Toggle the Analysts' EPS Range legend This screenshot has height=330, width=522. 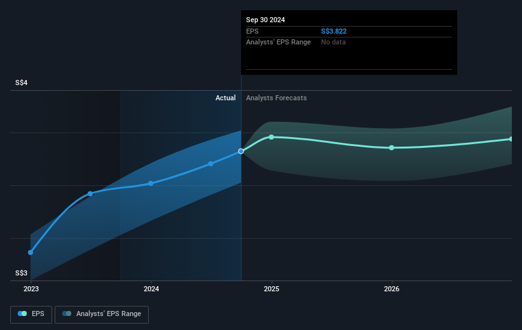[102, 314]
